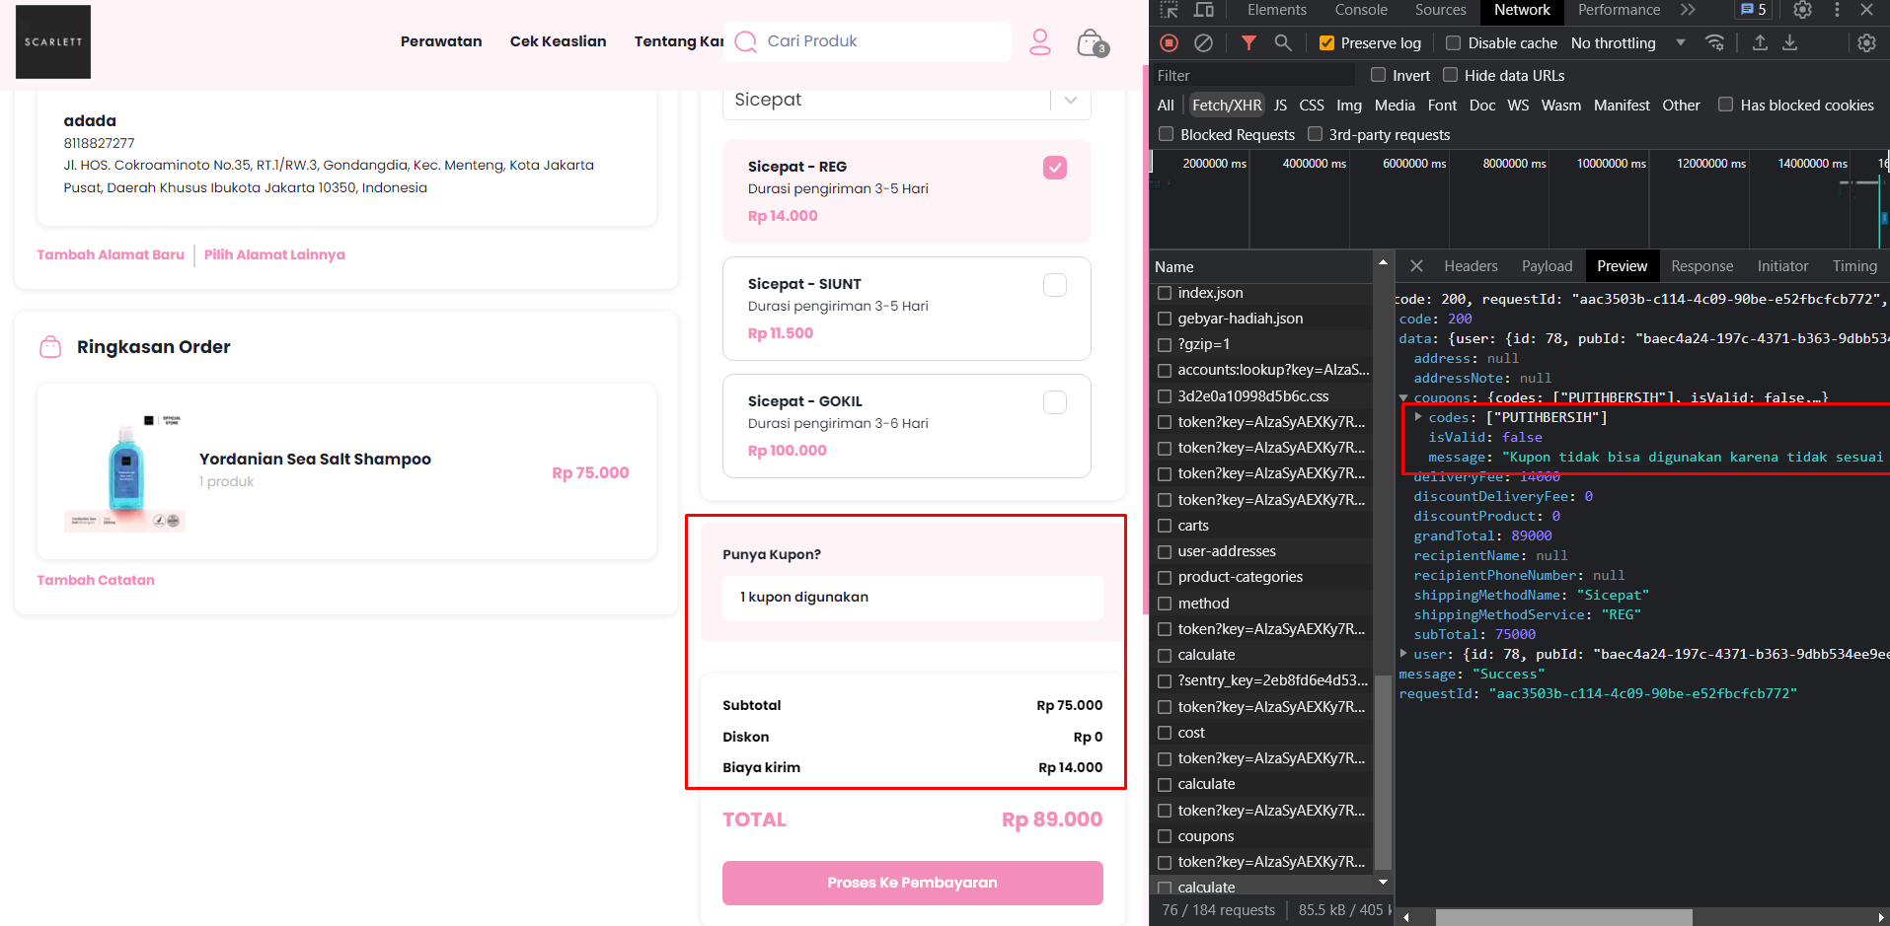This screenshot has height=926, width=1890.
Task: Select the coupons request row
Action: pyautogui.click(x=1262, y=836)
